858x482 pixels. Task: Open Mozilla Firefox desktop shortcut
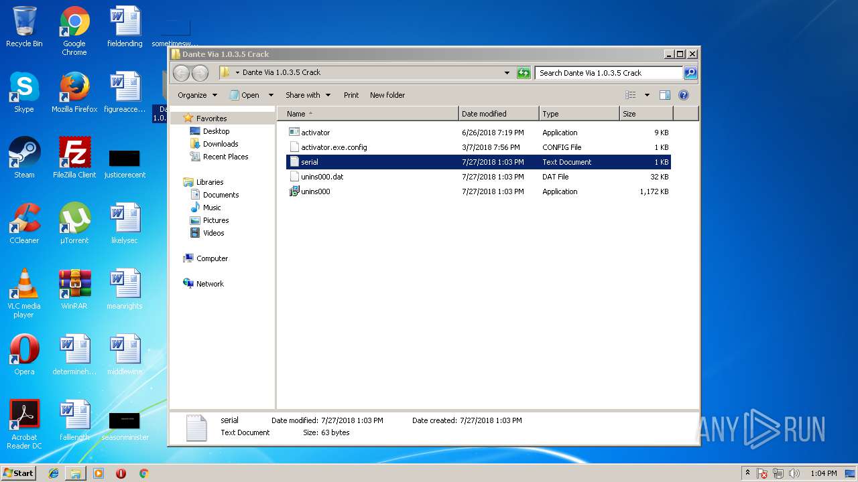74,92
